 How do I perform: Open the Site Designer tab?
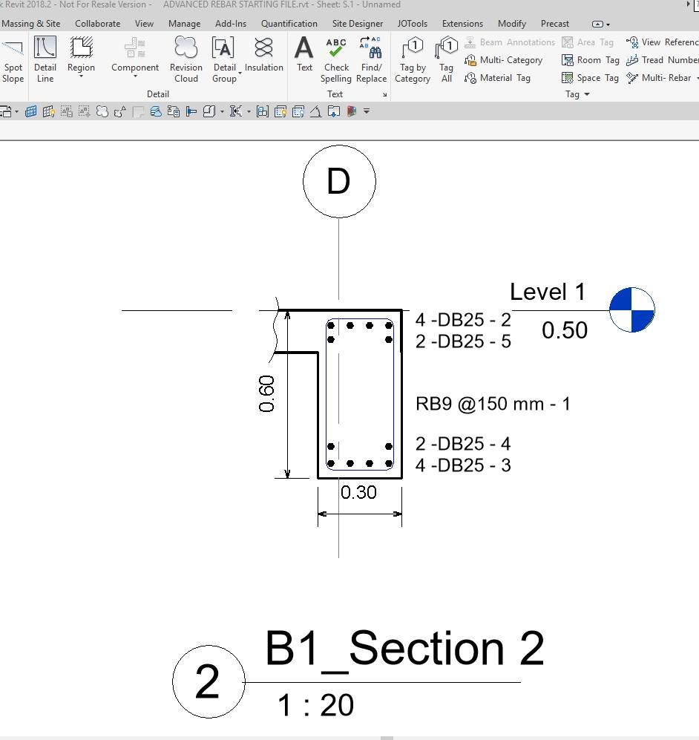pos(358,24)
